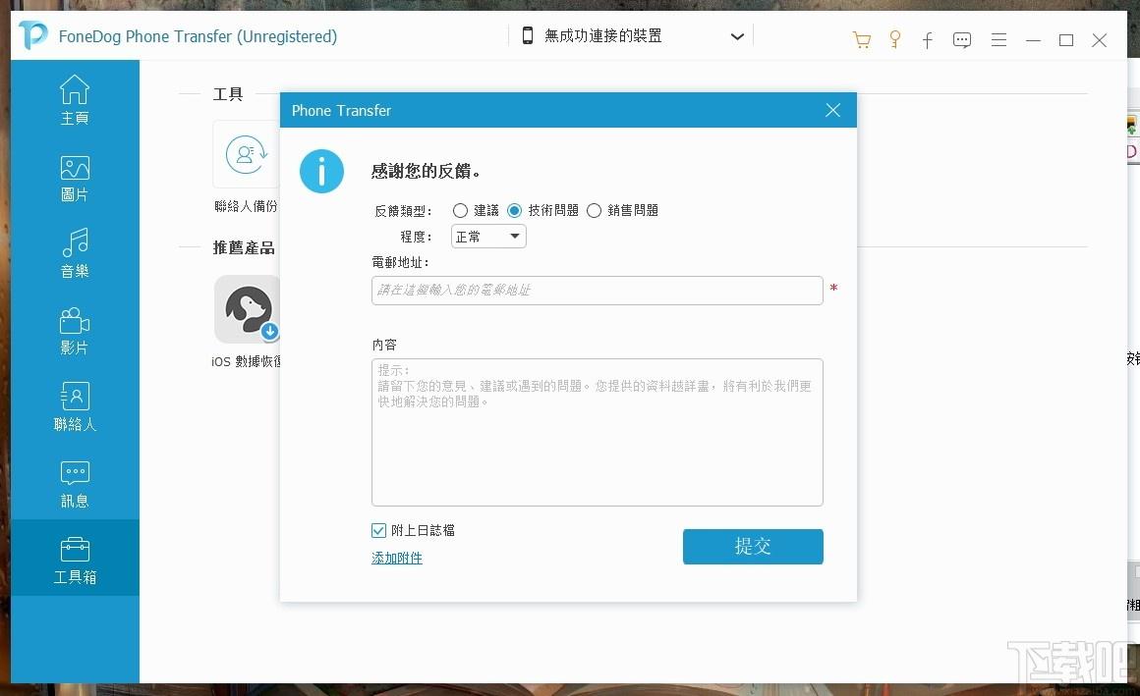This screenshot has width=1140, height=696.
Task: Click the feedback chat bubble icon
Action: [962, 40]
